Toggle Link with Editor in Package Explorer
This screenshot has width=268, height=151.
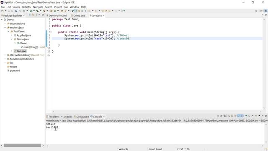pyautogui.click(x=33, y=15)
